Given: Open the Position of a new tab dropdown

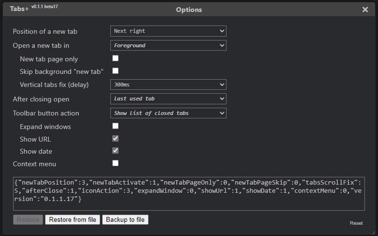Looking at the screenshot, I should 168,31.
